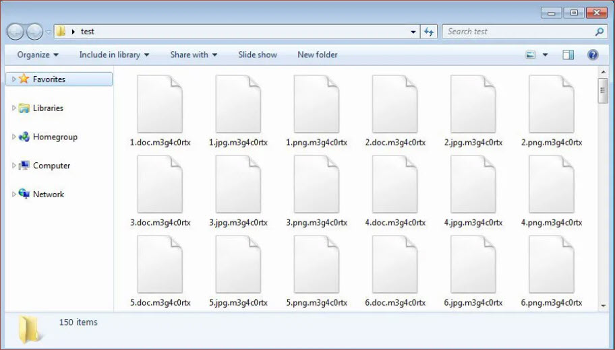Click the Forward navigation arrow button
The width and height of the screenshot is (615, 350).
click(34, 32)
